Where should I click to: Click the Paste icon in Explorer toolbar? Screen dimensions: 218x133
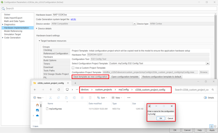pos(66,98)
